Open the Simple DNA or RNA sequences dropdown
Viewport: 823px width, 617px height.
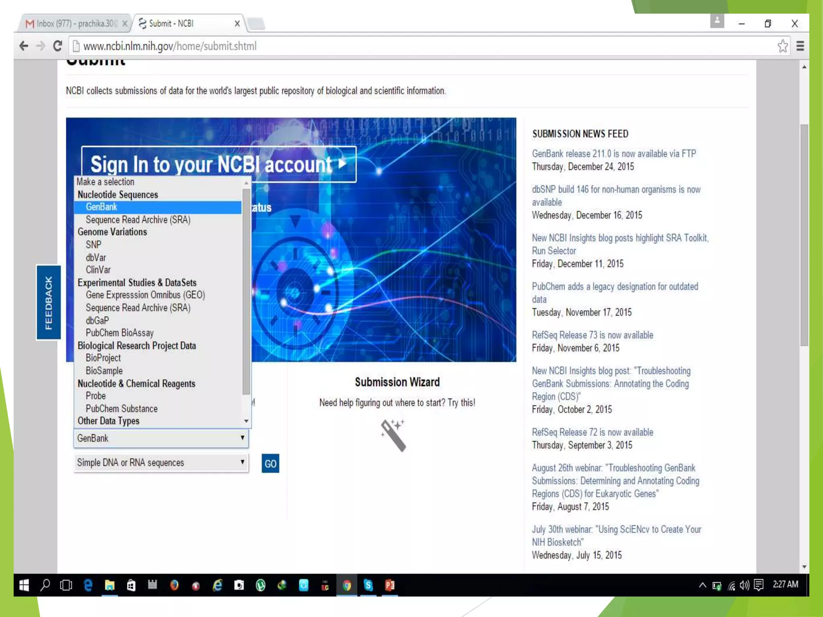coord(161,463)
